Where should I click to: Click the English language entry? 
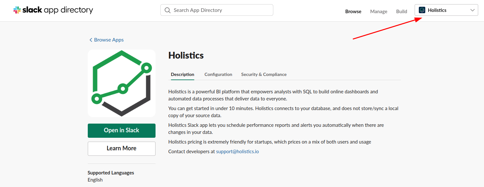(95, 180)
